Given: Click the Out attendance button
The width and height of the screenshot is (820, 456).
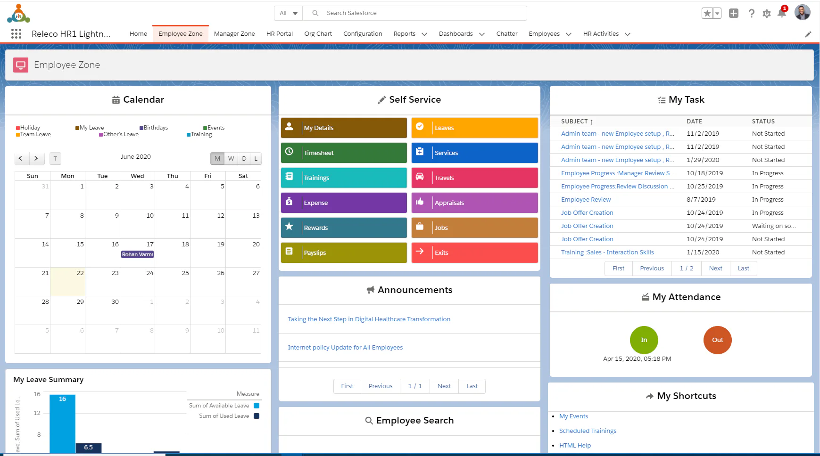Looking at the screenshot, I should point(718,340).
